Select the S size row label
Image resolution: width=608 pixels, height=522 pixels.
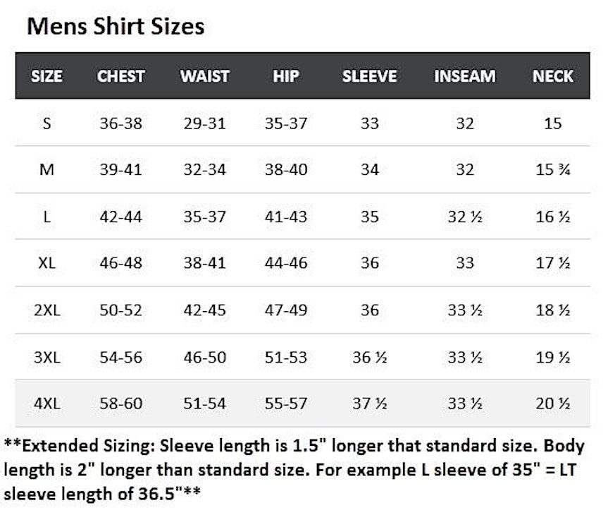click(46, 123)
